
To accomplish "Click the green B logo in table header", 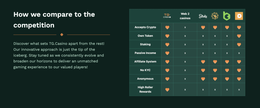I will pyautogui.click(x=227, y=16).
